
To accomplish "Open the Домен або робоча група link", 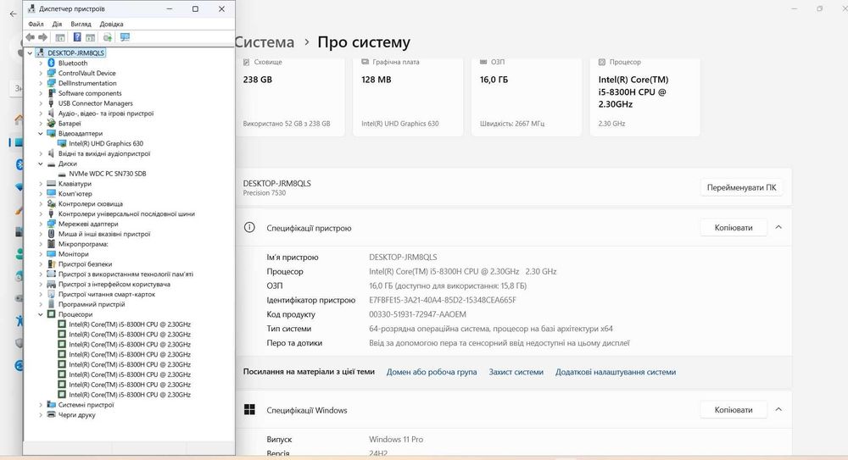I will [x=432, y=372].
